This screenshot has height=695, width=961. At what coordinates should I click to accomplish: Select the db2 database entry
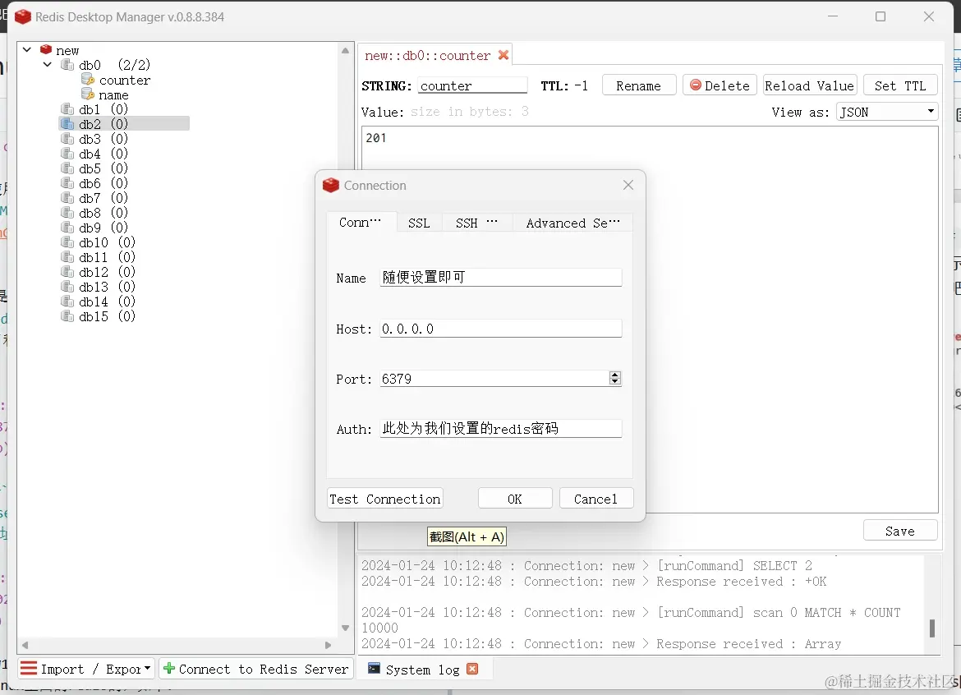pyautogui.click(x=88, y=123)
